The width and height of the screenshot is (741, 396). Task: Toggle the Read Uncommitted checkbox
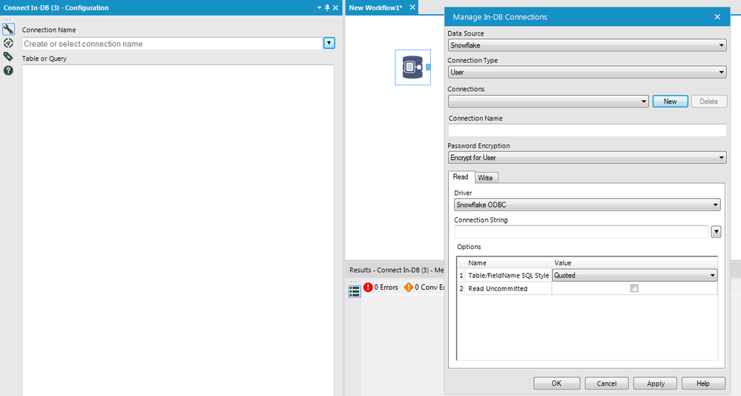pos(634,288)
